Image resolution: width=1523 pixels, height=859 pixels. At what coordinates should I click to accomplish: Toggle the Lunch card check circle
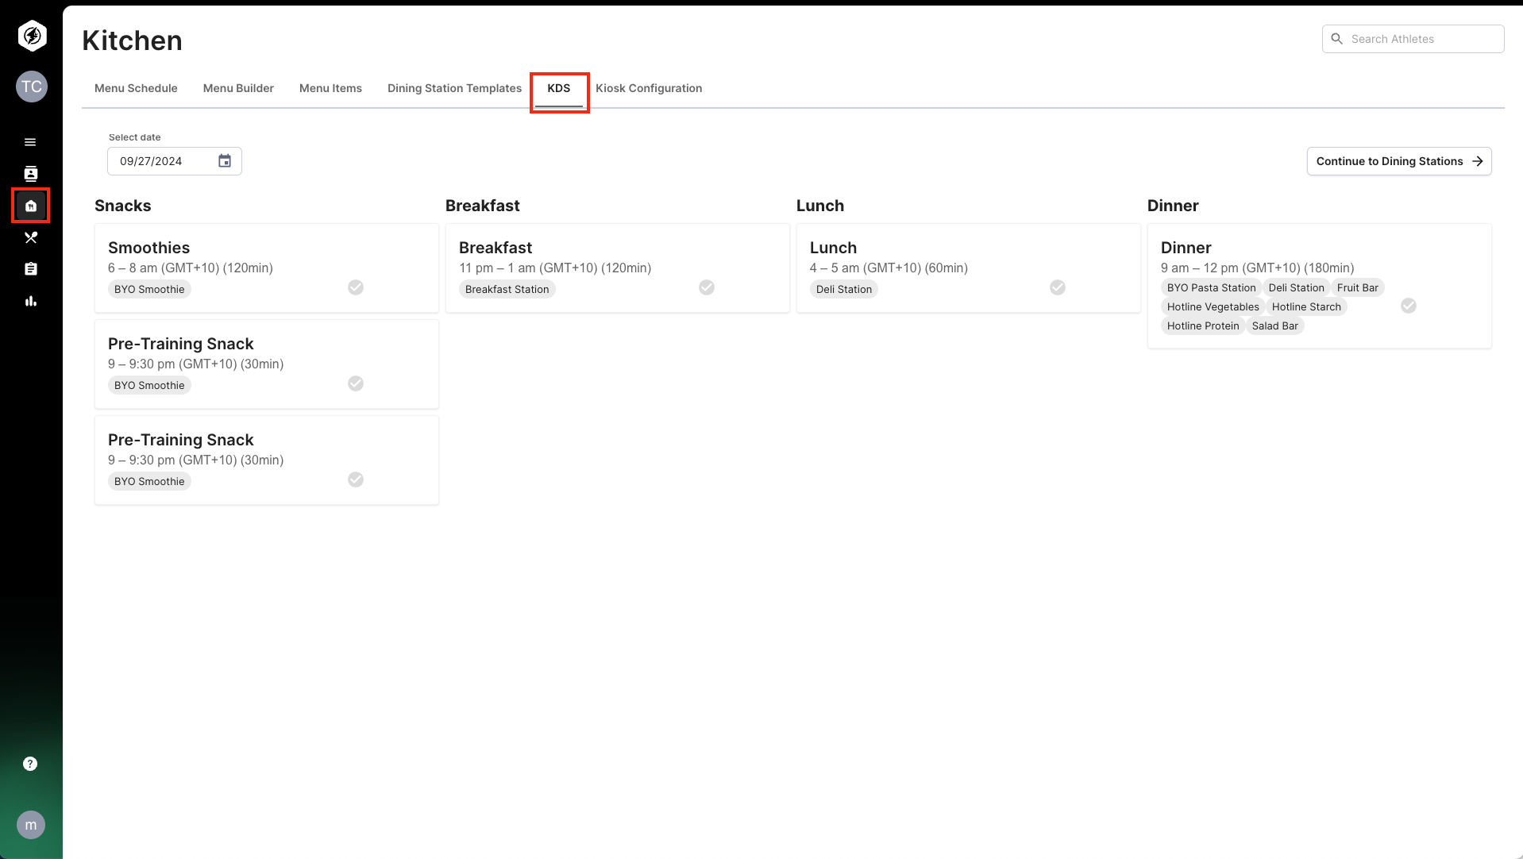pos(1058,287)
